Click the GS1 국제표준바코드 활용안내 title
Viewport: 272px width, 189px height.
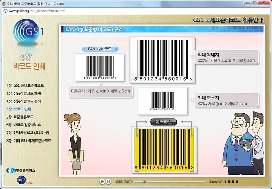(228, 20)
